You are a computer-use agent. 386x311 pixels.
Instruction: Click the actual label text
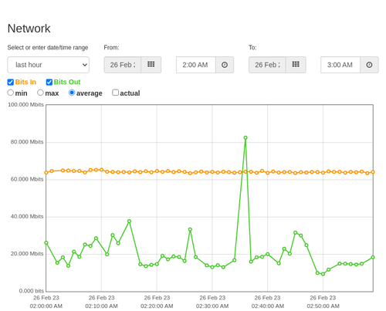(x=130, y=93)
